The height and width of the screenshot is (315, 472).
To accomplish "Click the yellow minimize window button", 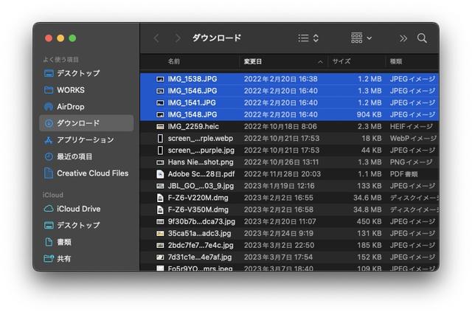I will coord(60,38).
